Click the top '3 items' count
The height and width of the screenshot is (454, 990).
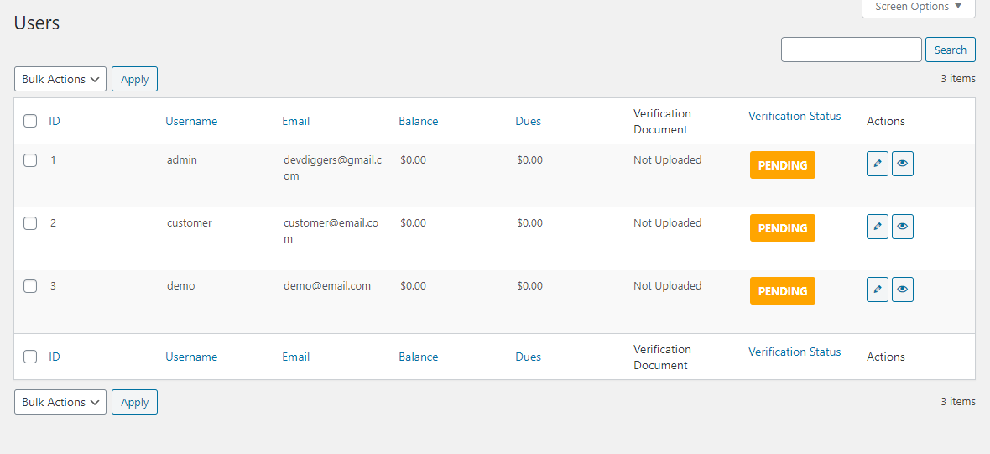(958, 79)
